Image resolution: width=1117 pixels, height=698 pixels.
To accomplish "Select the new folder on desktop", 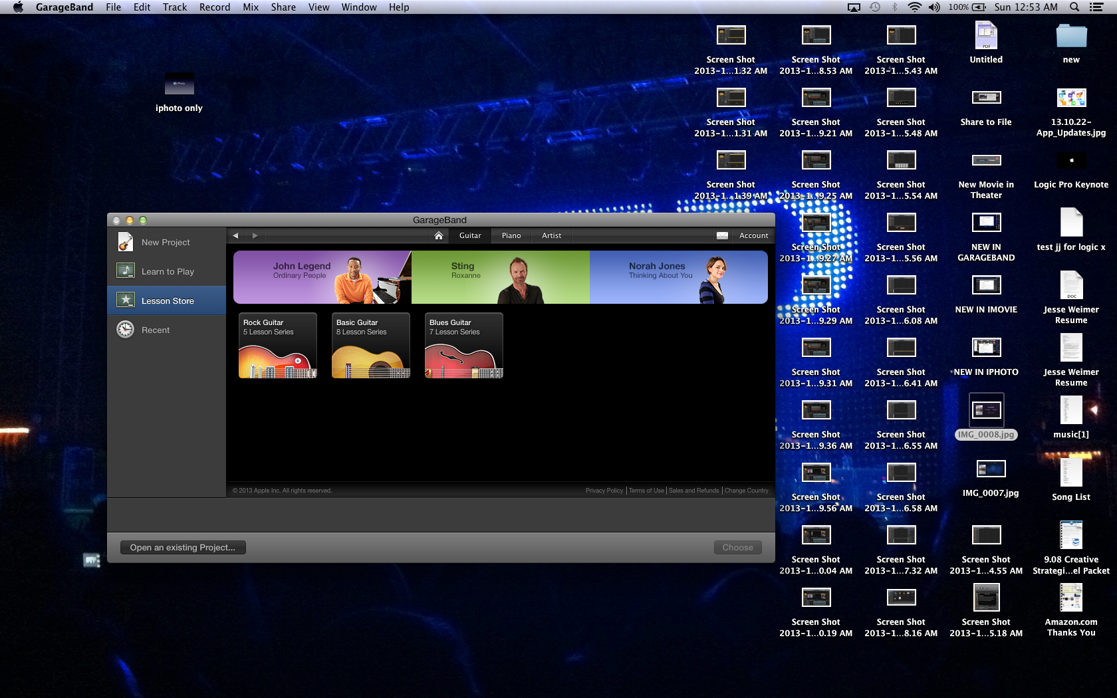I will (1071, 43).
